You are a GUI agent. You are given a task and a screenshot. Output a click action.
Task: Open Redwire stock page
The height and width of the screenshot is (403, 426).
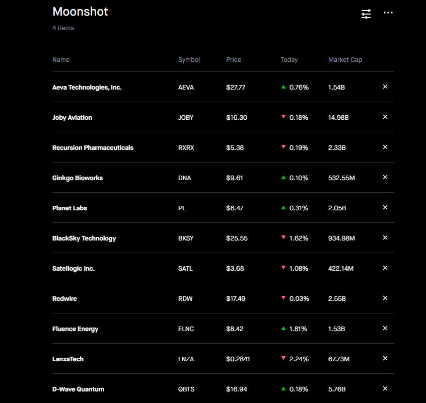(x=64, y=298)
